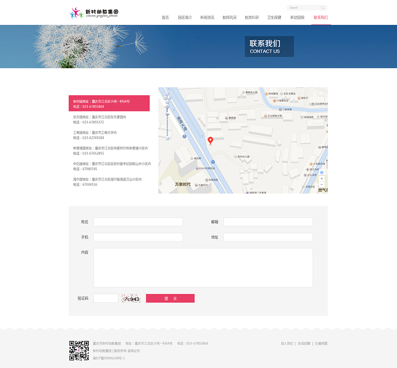Screen dimensions: 397x368
Task: Click blue bus stop icon near 渝澳大道 label
Action: click(185, 137)
